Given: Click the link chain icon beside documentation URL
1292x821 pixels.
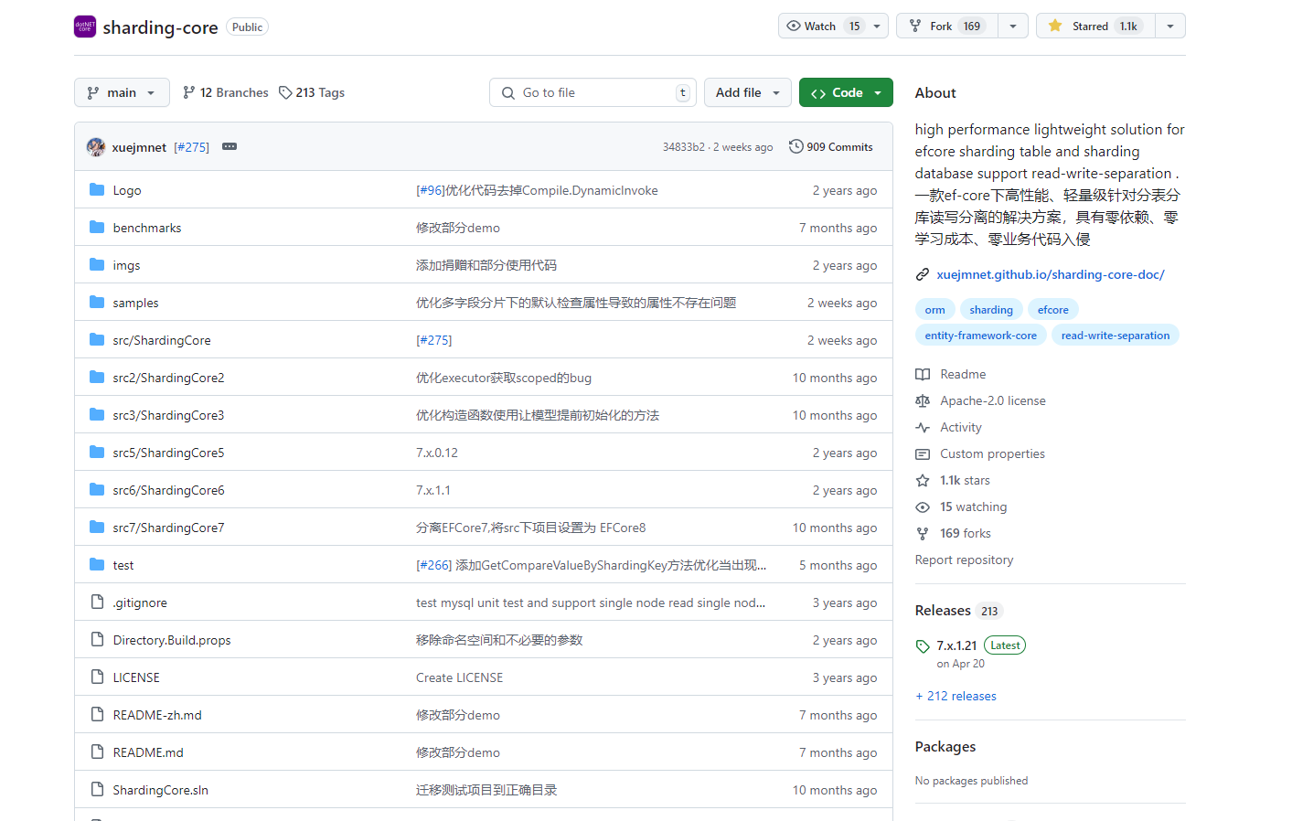Looking at the screenshot, I should click(x=923, y=274).
